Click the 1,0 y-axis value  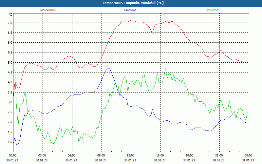(10, 142)
